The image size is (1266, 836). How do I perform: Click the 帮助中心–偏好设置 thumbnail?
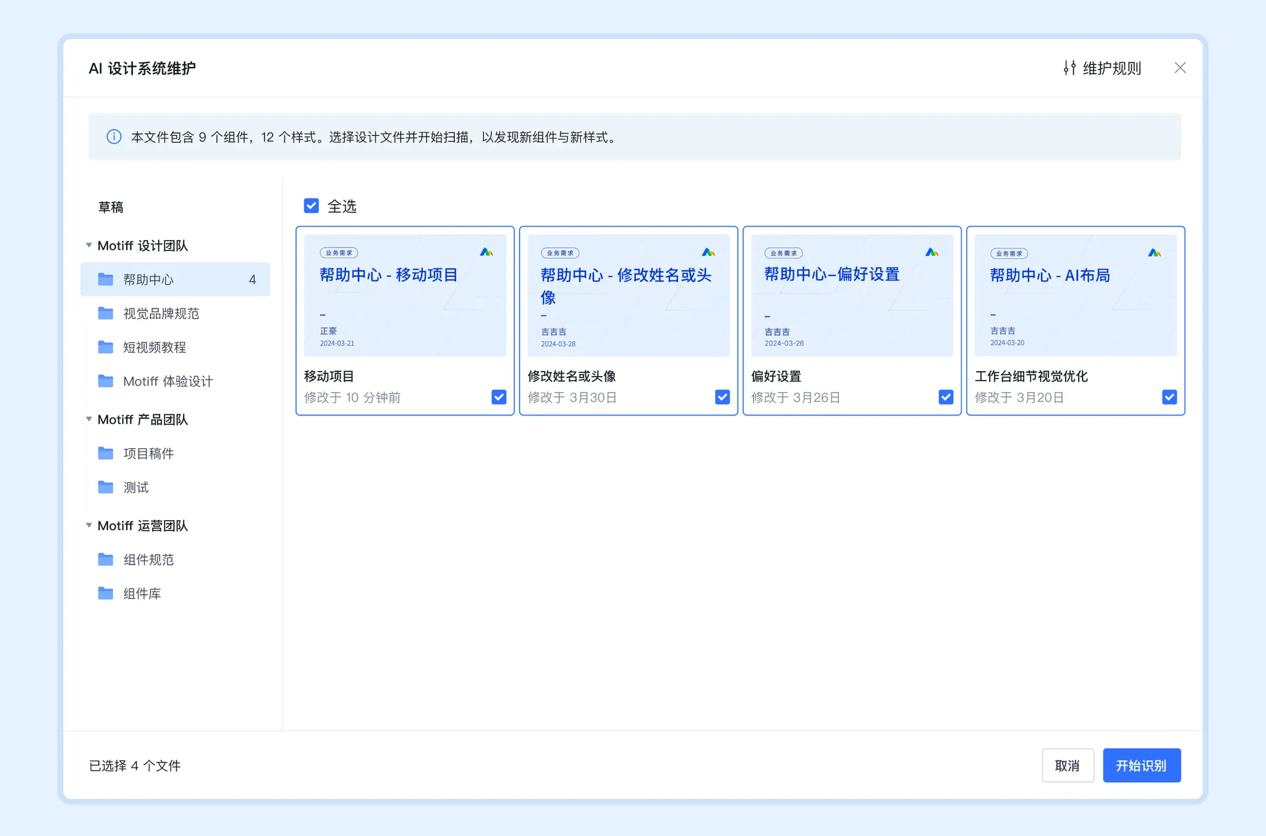[852, 295]
